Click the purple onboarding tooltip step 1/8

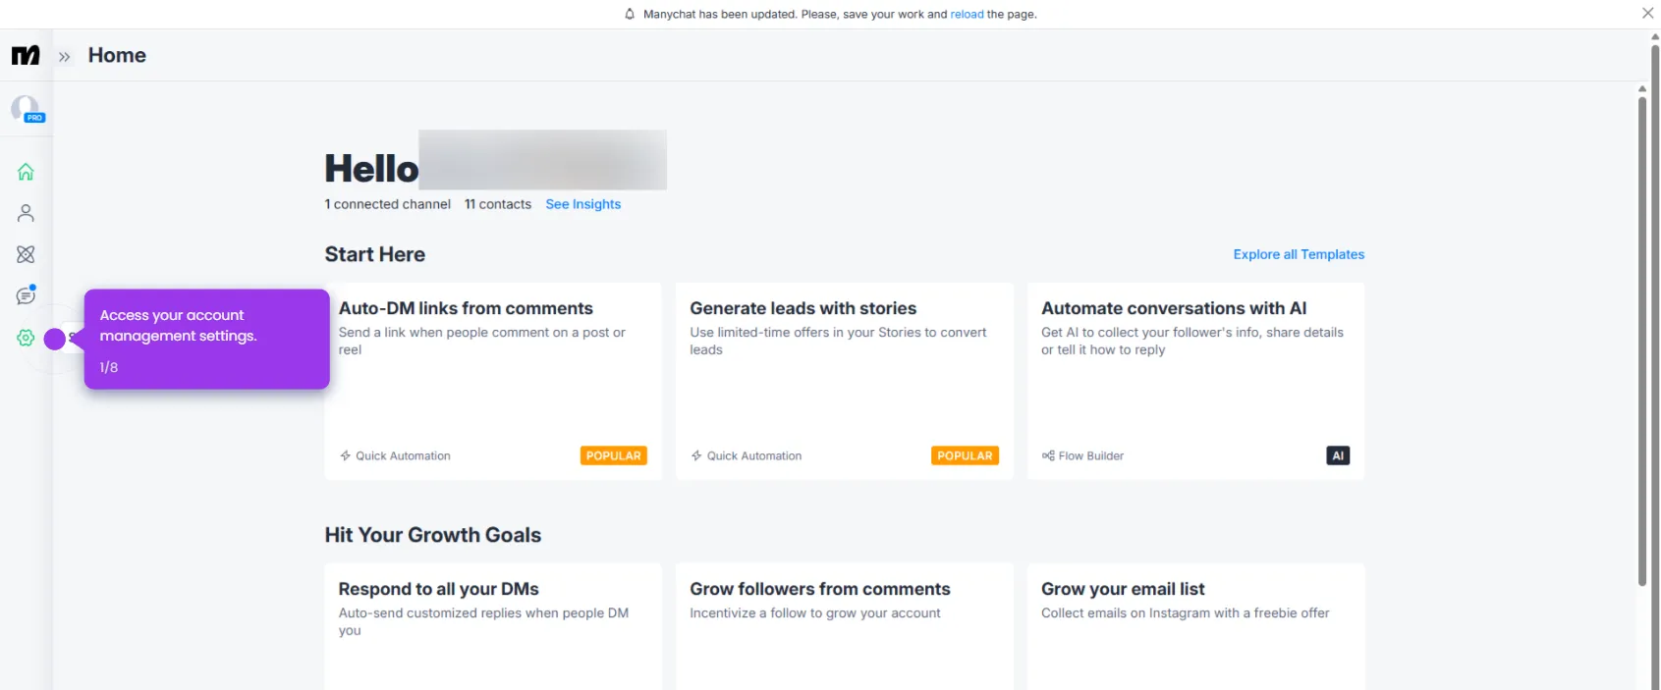coord(206,339)
